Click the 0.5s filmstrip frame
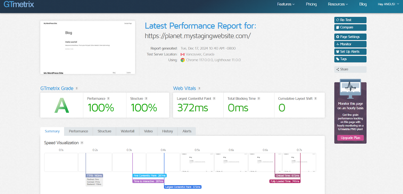 (x=197, y=163)
